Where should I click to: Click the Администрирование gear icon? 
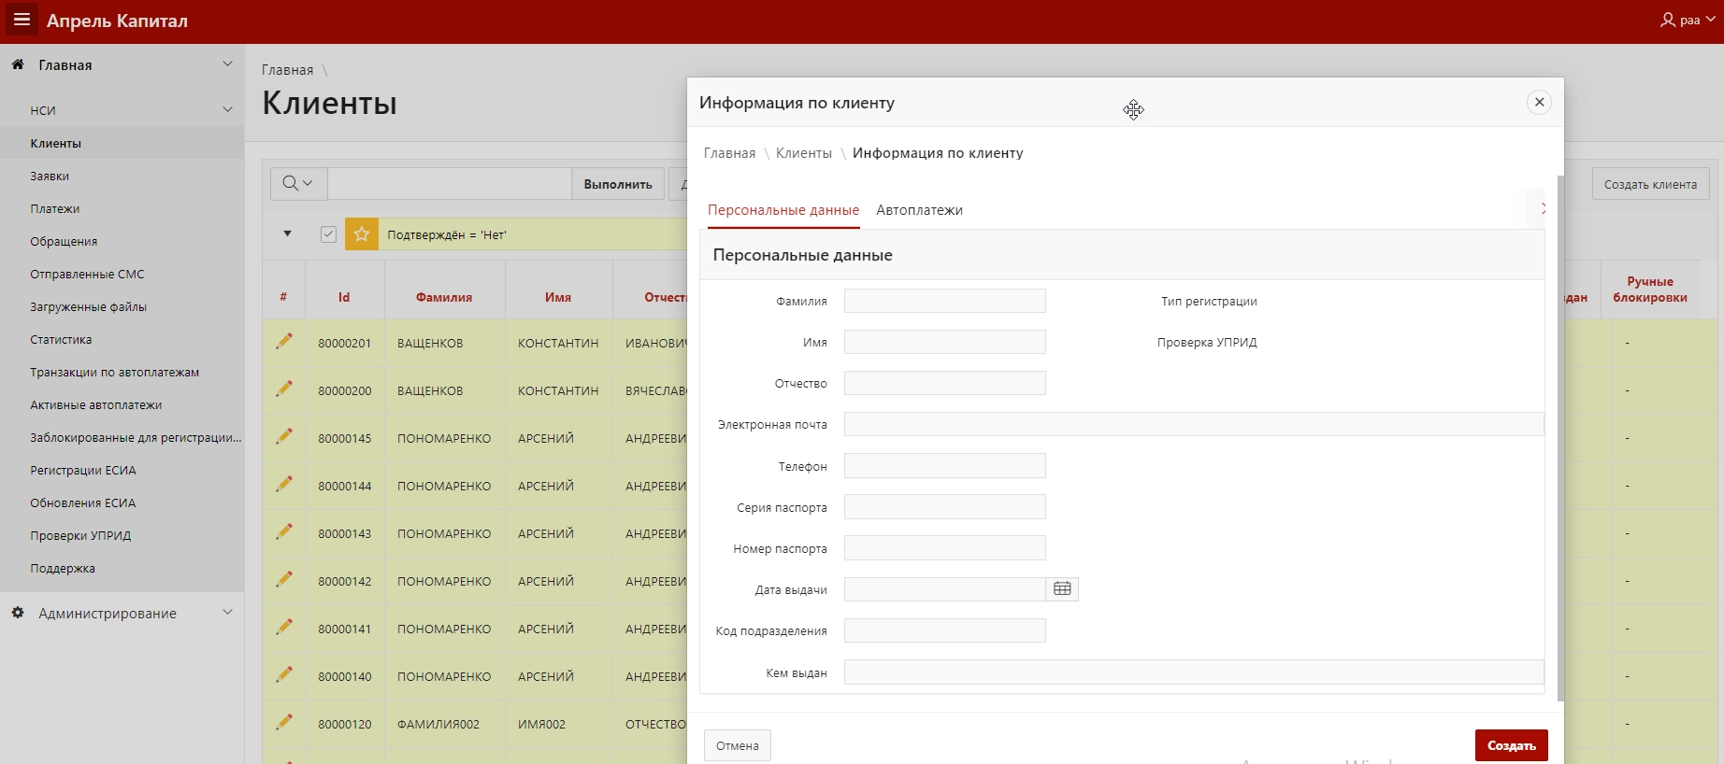tap(18, 613)
